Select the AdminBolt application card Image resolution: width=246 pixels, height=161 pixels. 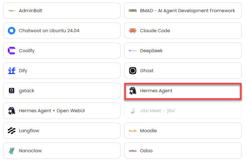(62, 11)
